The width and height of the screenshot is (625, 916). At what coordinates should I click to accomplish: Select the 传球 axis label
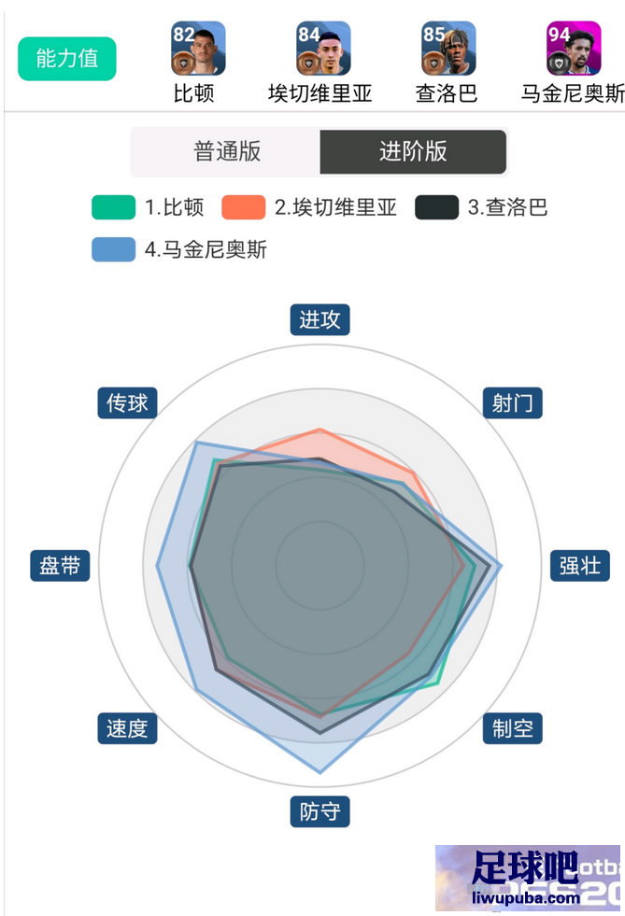[127, 402]
